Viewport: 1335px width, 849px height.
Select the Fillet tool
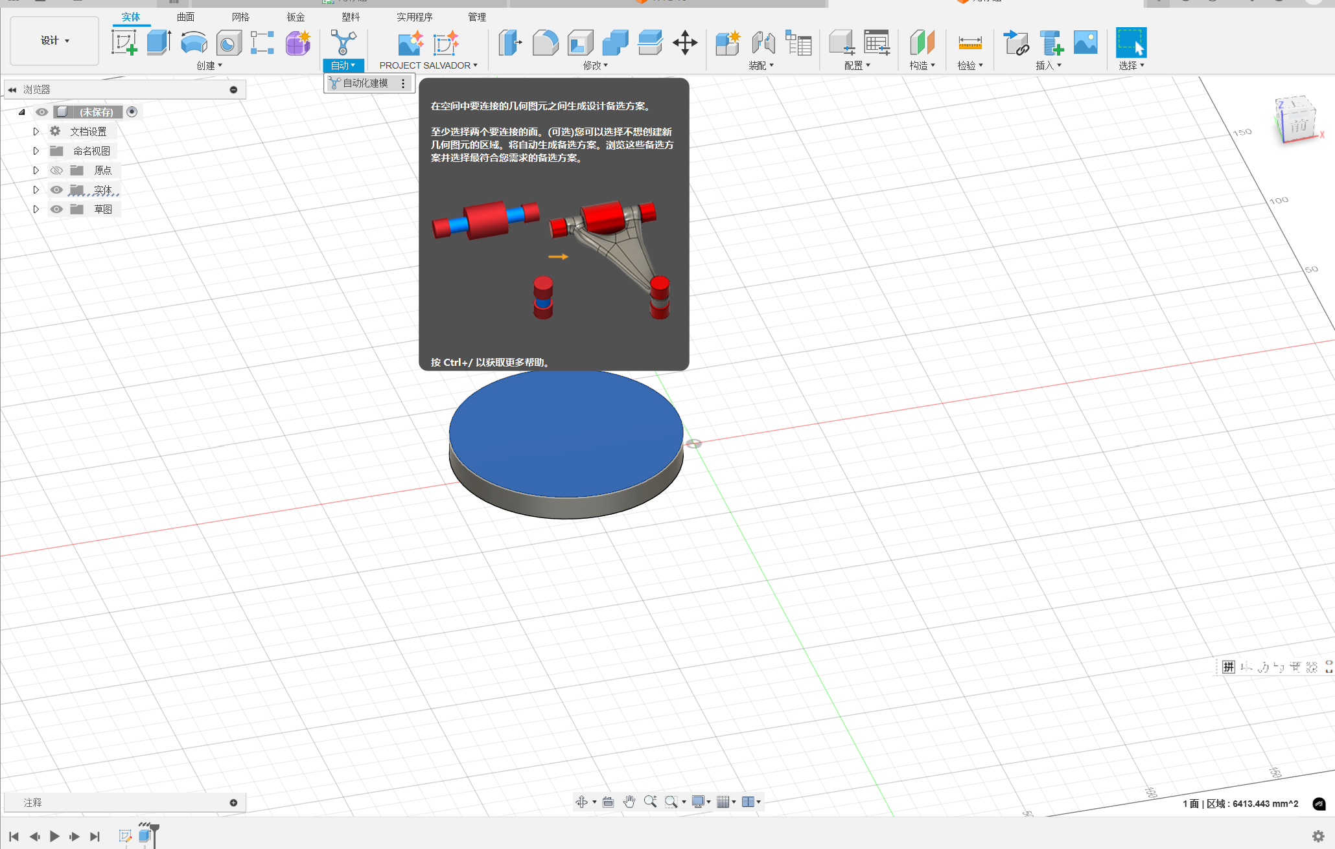point(545,43)
